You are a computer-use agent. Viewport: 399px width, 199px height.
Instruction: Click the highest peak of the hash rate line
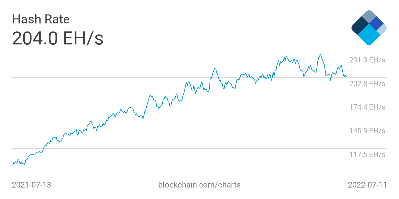[320, 54]
